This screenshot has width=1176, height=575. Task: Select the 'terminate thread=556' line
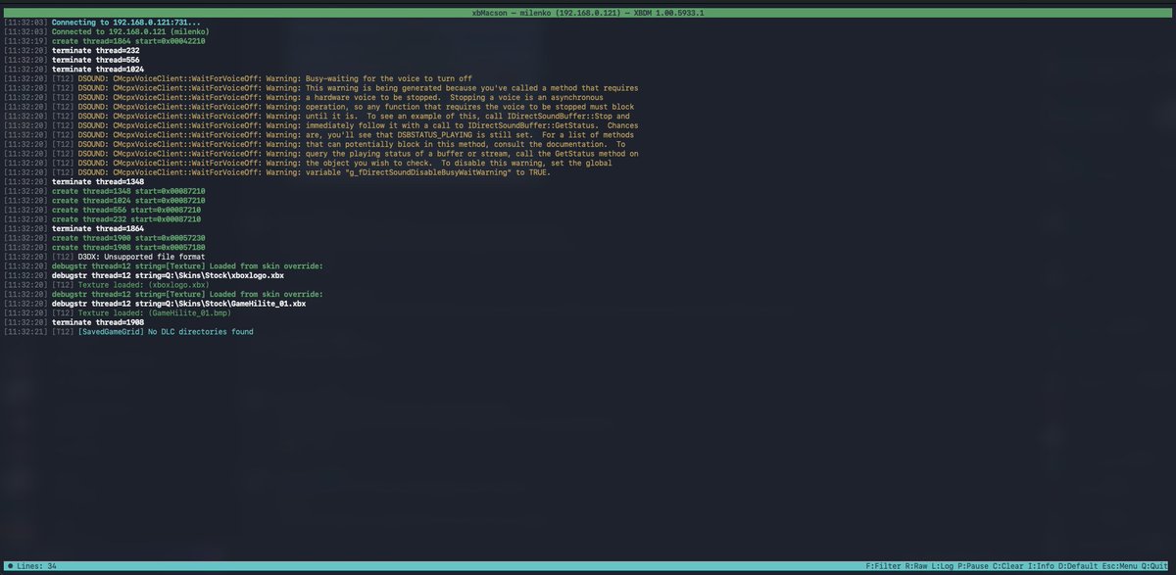click(x=97, y=60)
